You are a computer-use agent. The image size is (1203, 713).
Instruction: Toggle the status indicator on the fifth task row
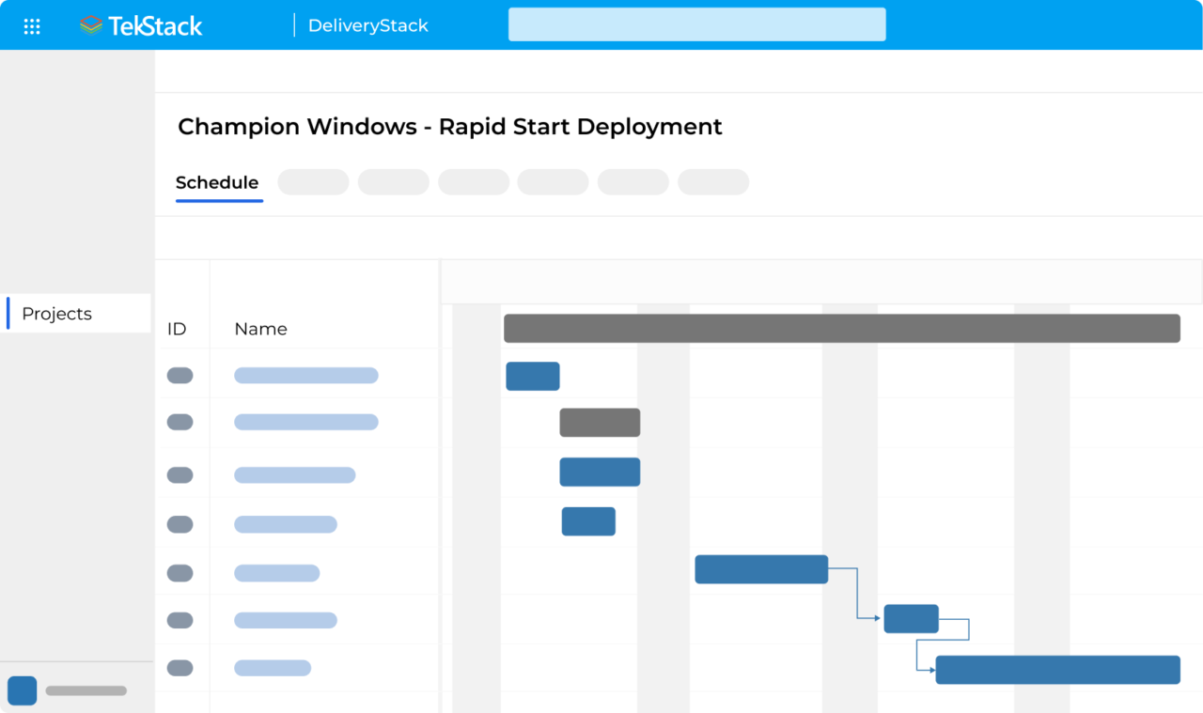180,572
